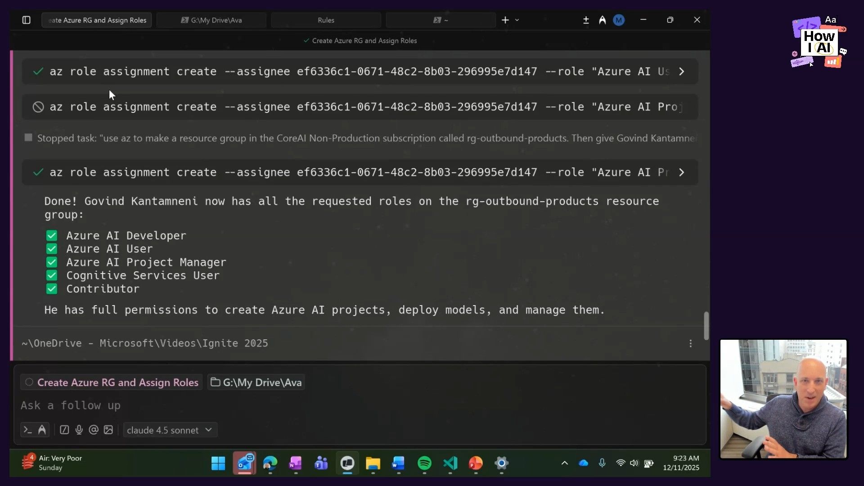Switch to terminal command mode icon
The width and height of the screenshot is (864, 486).
(27, 430)
